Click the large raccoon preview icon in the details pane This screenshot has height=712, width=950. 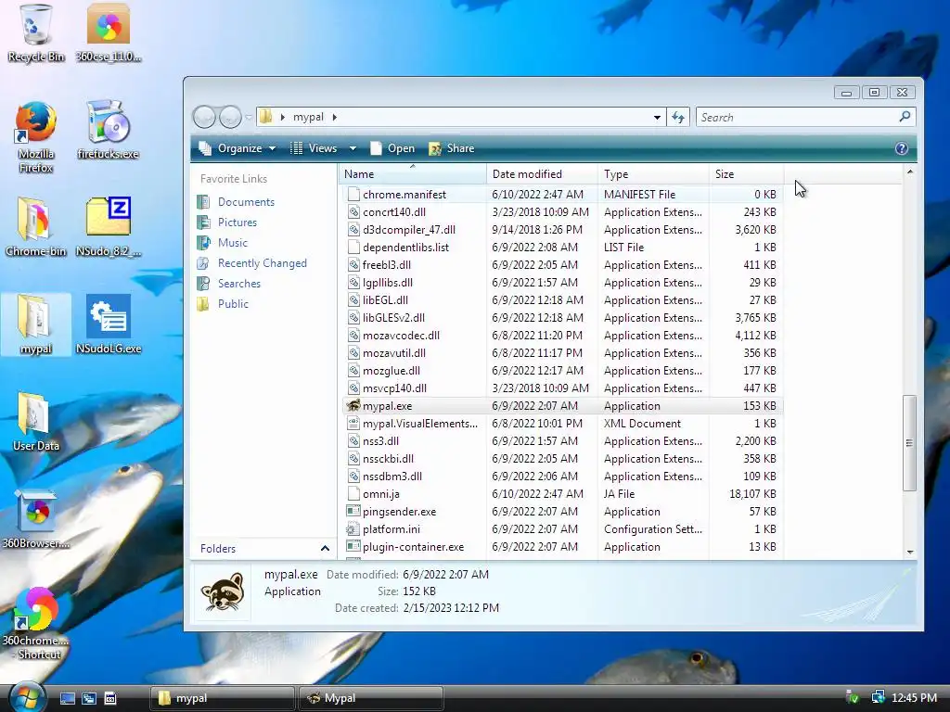[x=222, y=591]
